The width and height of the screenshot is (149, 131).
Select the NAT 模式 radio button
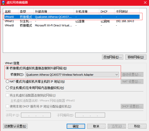click(x=7, y=81)
